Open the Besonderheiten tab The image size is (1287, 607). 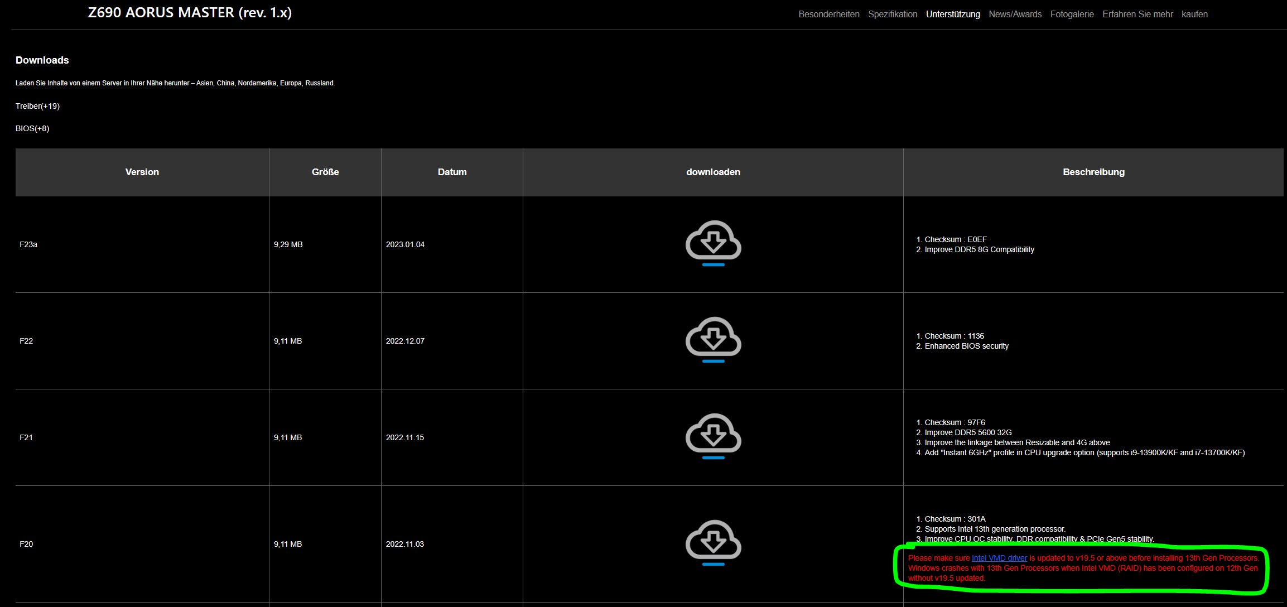[828, 14]
